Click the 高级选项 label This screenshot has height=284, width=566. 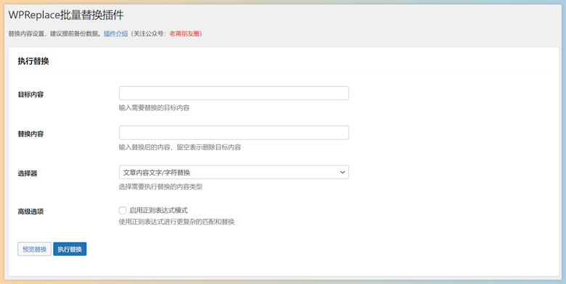[30, 212]
